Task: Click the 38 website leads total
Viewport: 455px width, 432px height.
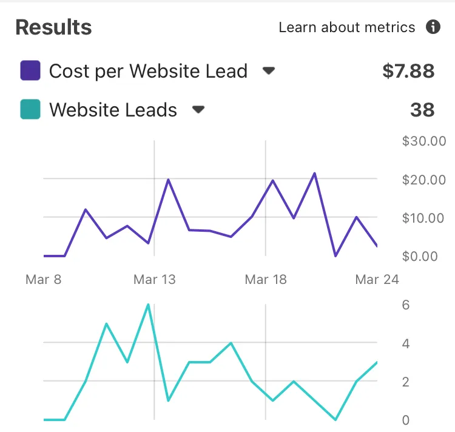Action: [422, 110]
